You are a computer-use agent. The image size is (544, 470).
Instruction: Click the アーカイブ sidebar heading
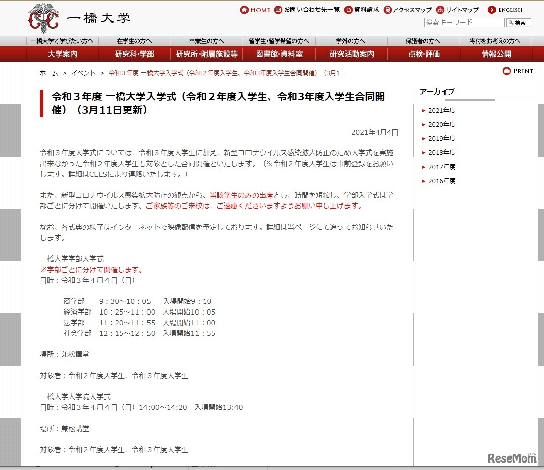click(x=437, y=92)
